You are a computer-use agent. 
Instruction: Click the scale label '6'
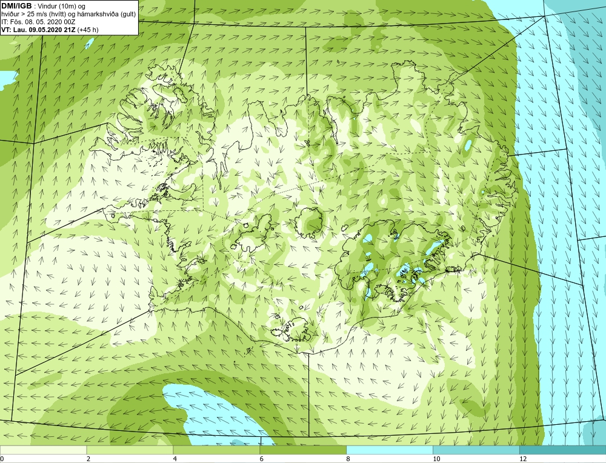pos(262,459)
